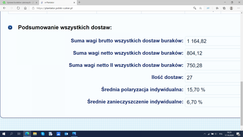Show hidden system tray icons
Image resolution: width=243 pixels, height=137 pixels.
click(205, 134)
